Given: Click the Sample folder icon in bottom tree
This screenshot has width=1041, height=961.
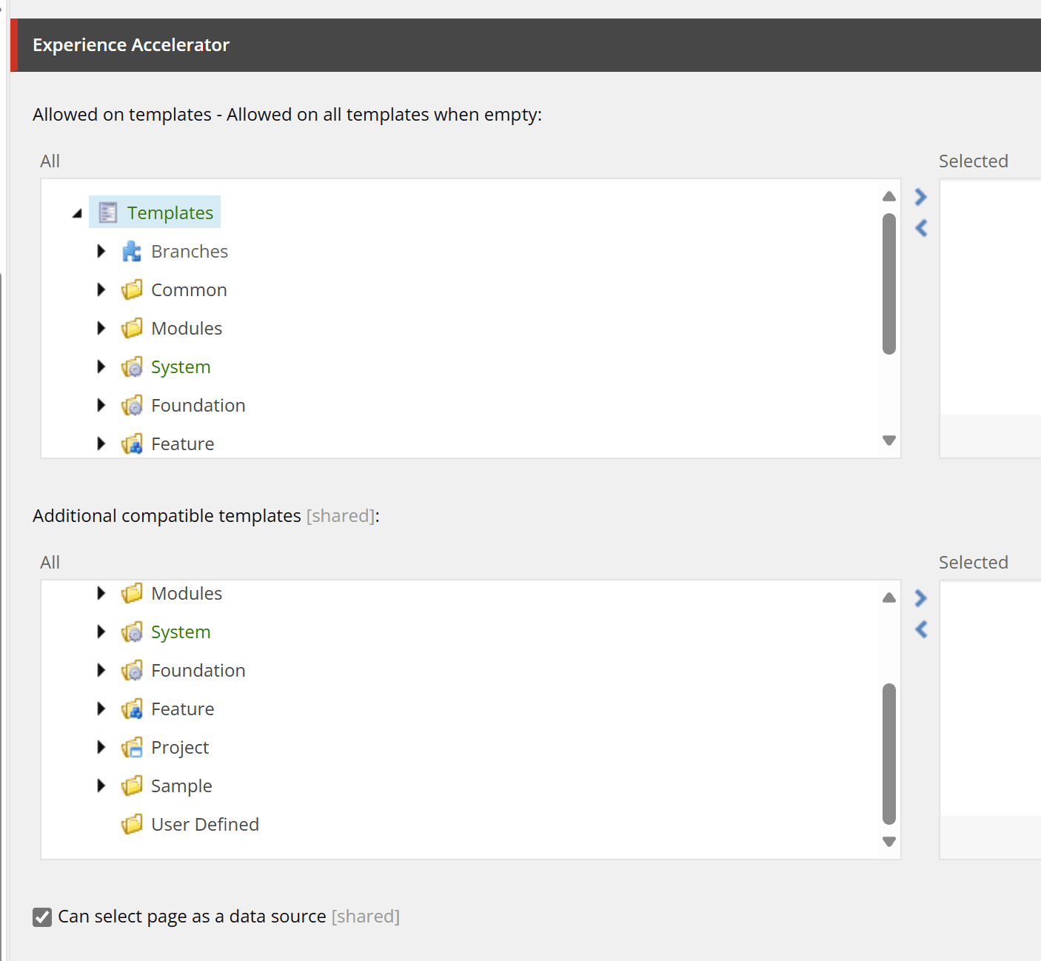Looking at the screenshot, I should pyautogui.click(x=132, y=786).
